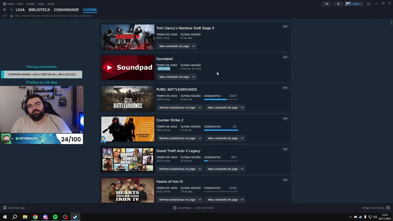This screenshot has height=221, width=393.
Task: Go forward with the navigation arrow
Action: point(11,10)
